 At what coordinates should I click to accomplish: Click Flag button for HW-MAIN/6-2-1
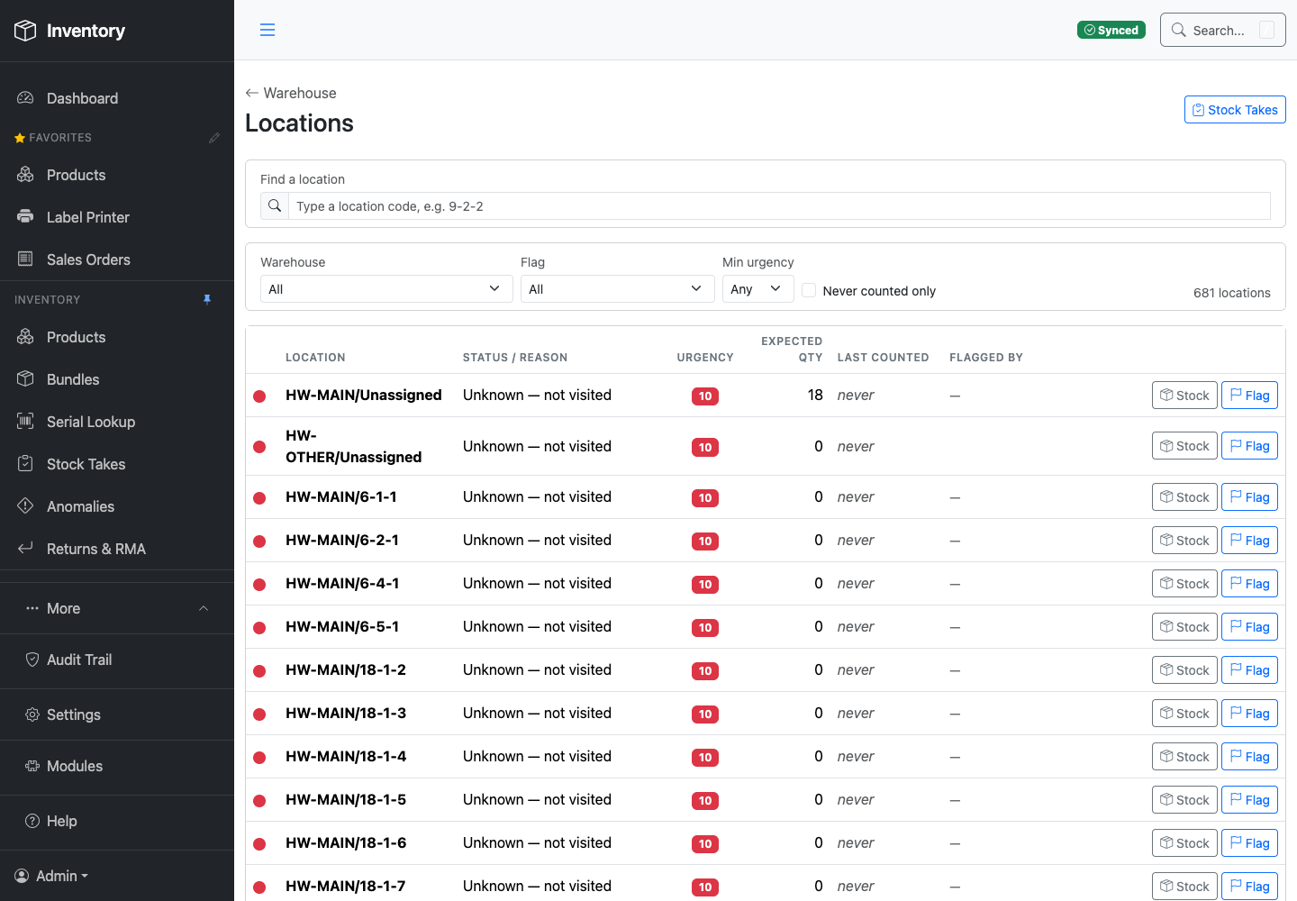[1249, 541]
